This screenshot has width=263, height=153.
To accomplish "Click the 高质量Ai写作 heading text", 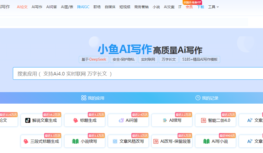I will 178,50.
